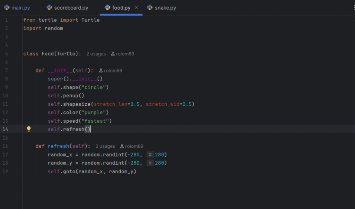Click rolom89 author hint beside class Food

(x=125, y=54)
